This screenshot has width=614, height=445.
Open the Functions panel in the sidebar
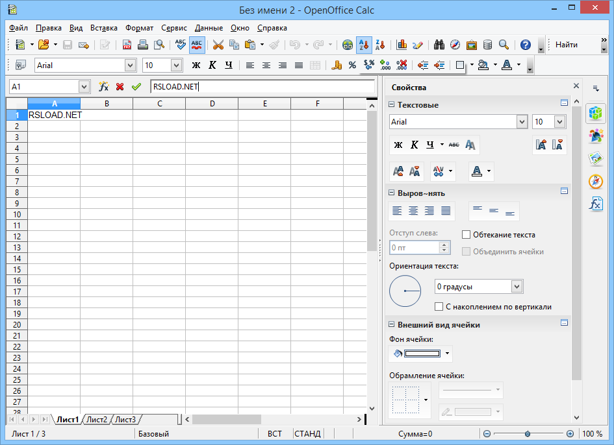(596, 204)
